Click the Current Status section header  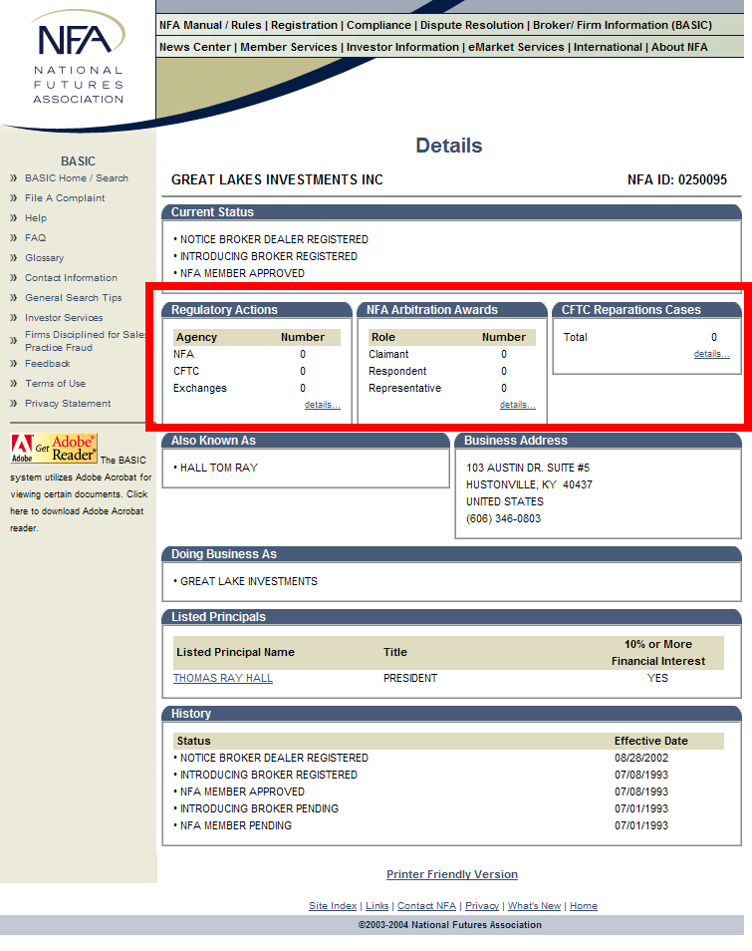[x=451, y=212]
